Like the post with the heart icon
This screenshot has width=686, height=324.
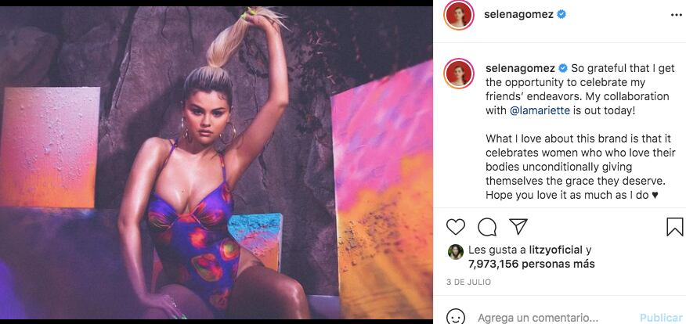pyautogui.click(x=456, y=227)
